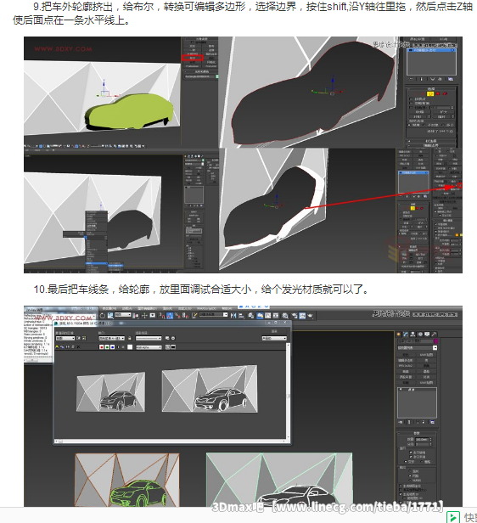The image size is (477, 523).
Task: Toggle the cap start checkbox
Action: pos(411,453)
